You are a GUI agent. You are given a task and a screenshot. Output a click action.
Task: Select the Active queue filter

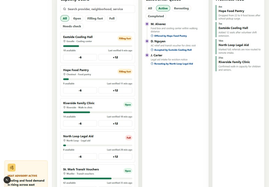click(163, 8)
